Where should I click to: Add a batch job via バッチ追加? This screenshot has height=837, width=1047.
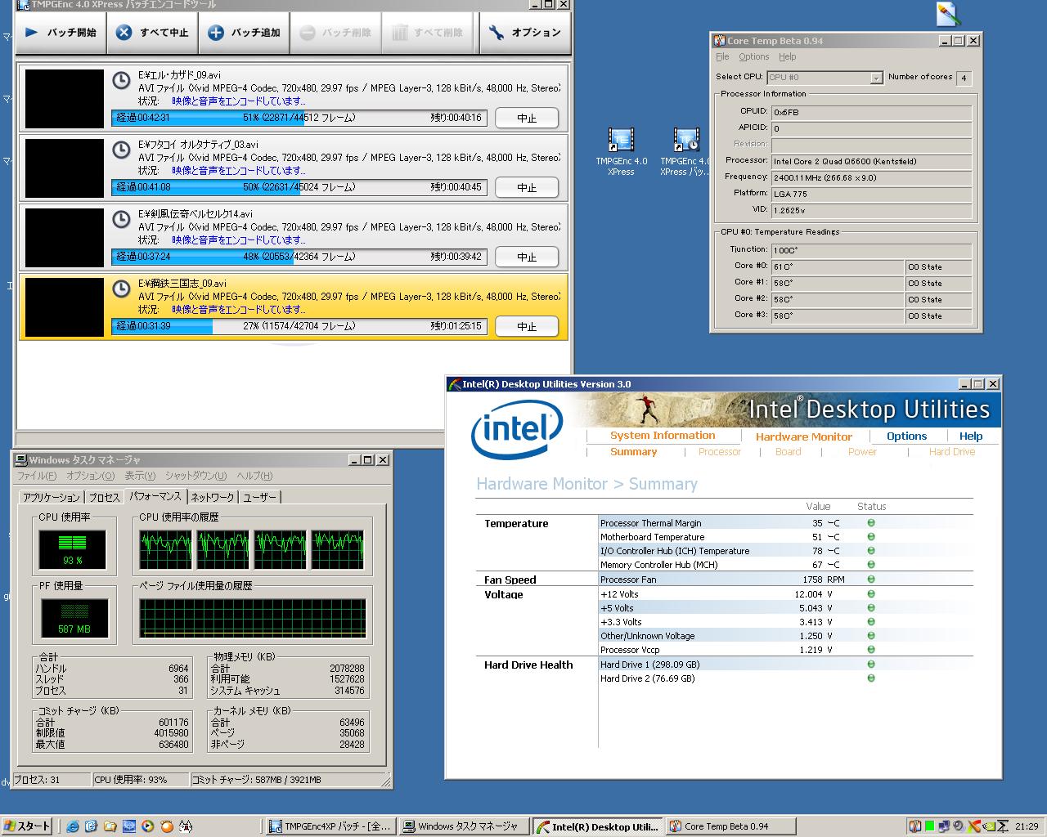pos(245,33)
